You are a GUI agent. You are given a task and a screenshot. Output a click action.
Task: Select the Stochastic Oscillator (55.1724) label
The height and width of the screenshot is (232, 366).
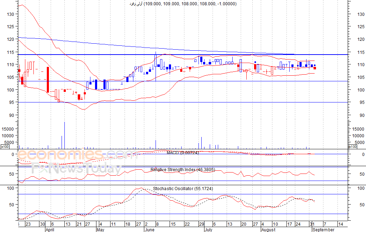point(183,189)
